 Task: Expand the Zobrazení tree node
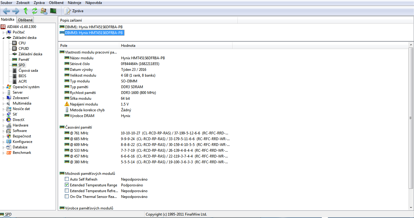click(3, 98)
